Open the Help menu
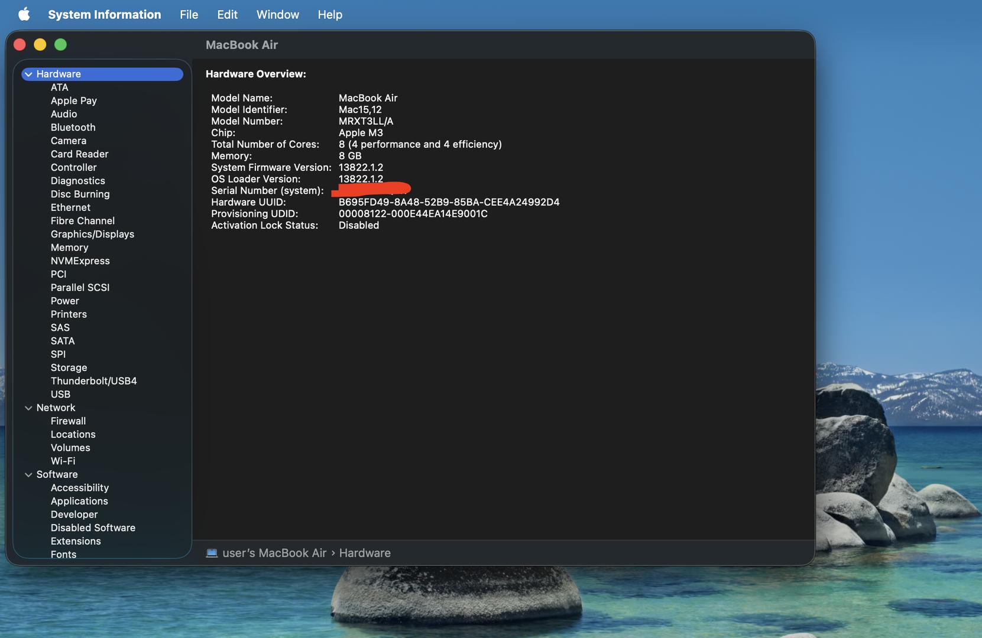The image size is (982, 638). coord(329,14)
